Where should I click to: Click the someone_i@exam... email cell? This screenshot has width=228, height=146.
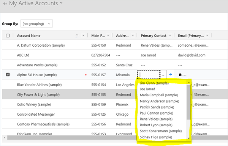[x=193, y=45]
